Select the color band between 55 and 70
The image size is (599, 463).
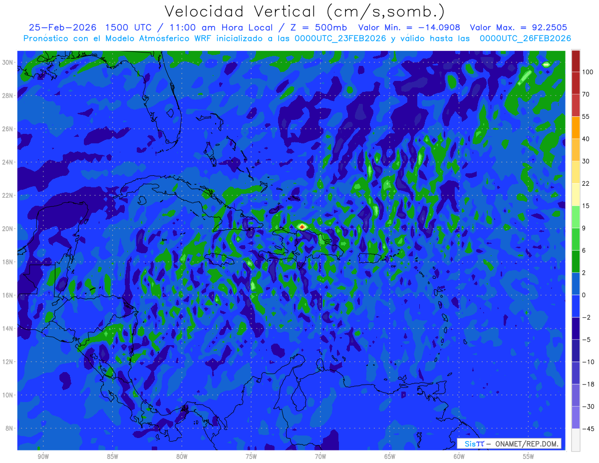pos(576,105)
